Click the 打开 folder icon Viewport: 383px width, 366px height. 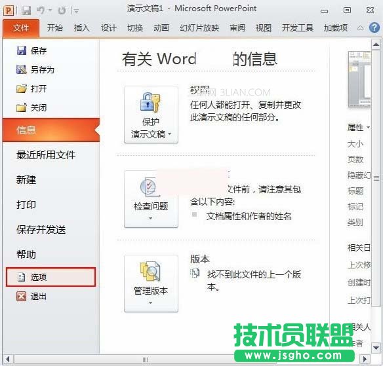click(x=22, y=88)
